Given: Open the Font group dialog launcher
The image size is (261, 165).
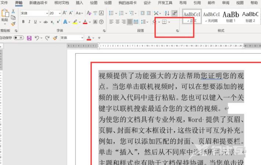Looking at the screenshot, I should point(104,31).
